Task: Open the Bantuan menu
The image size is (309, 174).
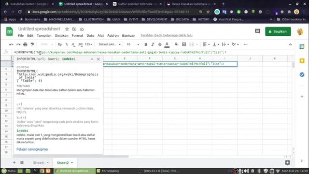Action: click(128, 35)
